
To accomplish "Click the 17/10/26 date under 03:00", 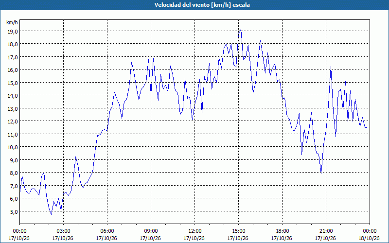I will coord(63,239).
